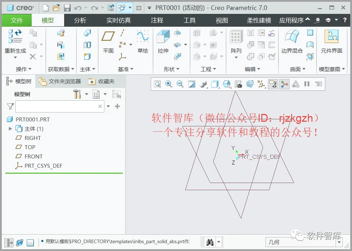Viewport: 352px width, 251px height.
Task: Open the Help question mark
Action: pos(345,20)
